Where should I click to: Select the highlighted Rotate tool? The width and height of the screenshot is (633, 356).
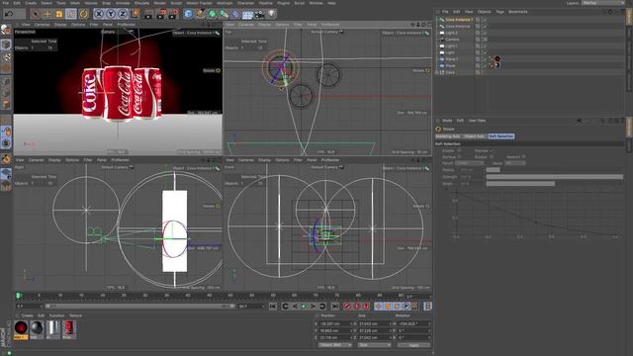(x=71, y=14)
